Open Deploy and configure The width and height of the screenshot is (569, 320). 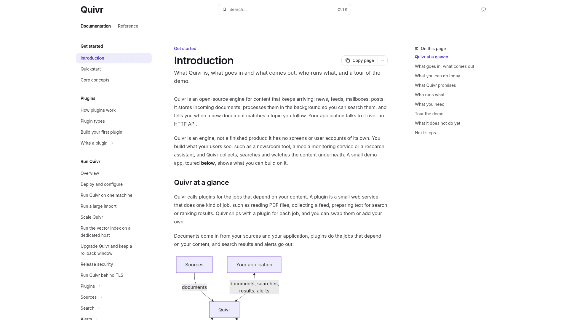click(x=114, y=184)
